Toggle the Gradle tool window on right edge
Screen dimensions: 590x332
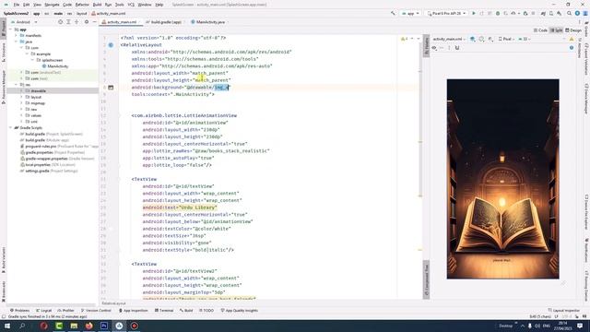[x=586, y=30]
